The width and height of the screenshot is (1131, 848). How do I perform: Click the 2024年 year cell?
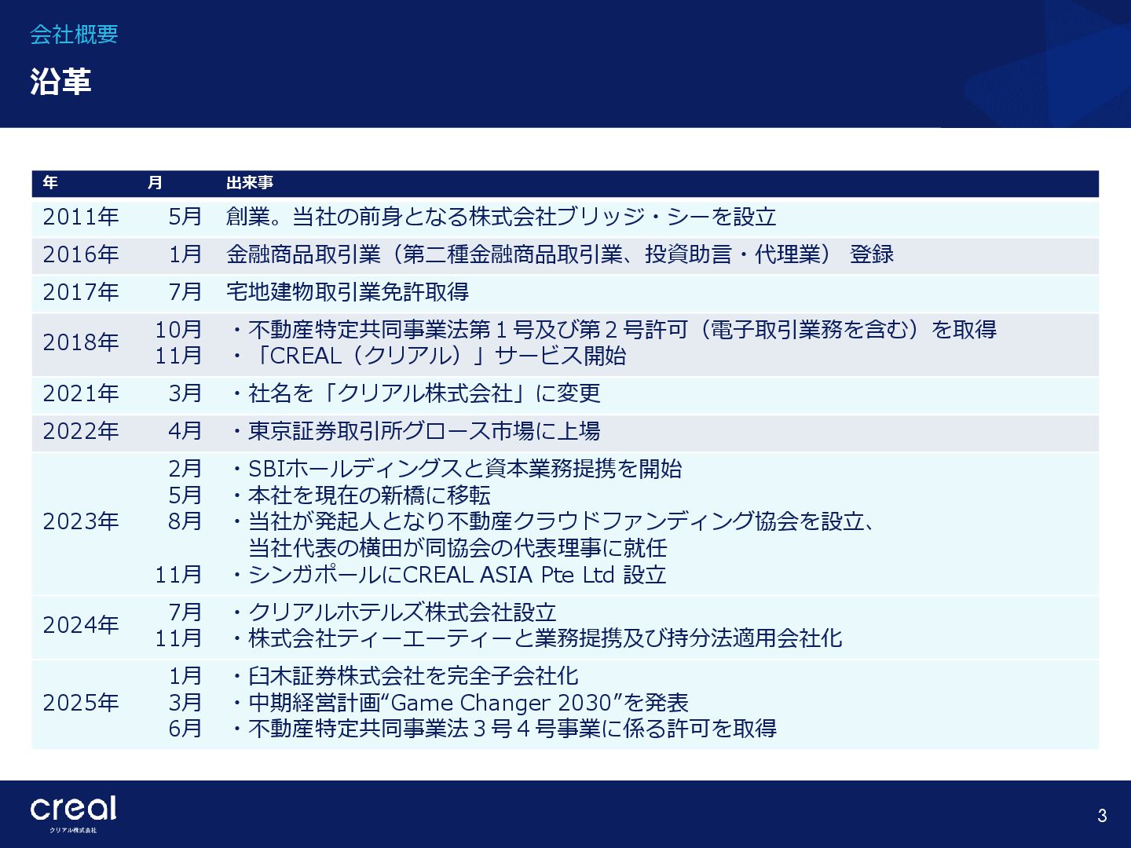[81, 625]
